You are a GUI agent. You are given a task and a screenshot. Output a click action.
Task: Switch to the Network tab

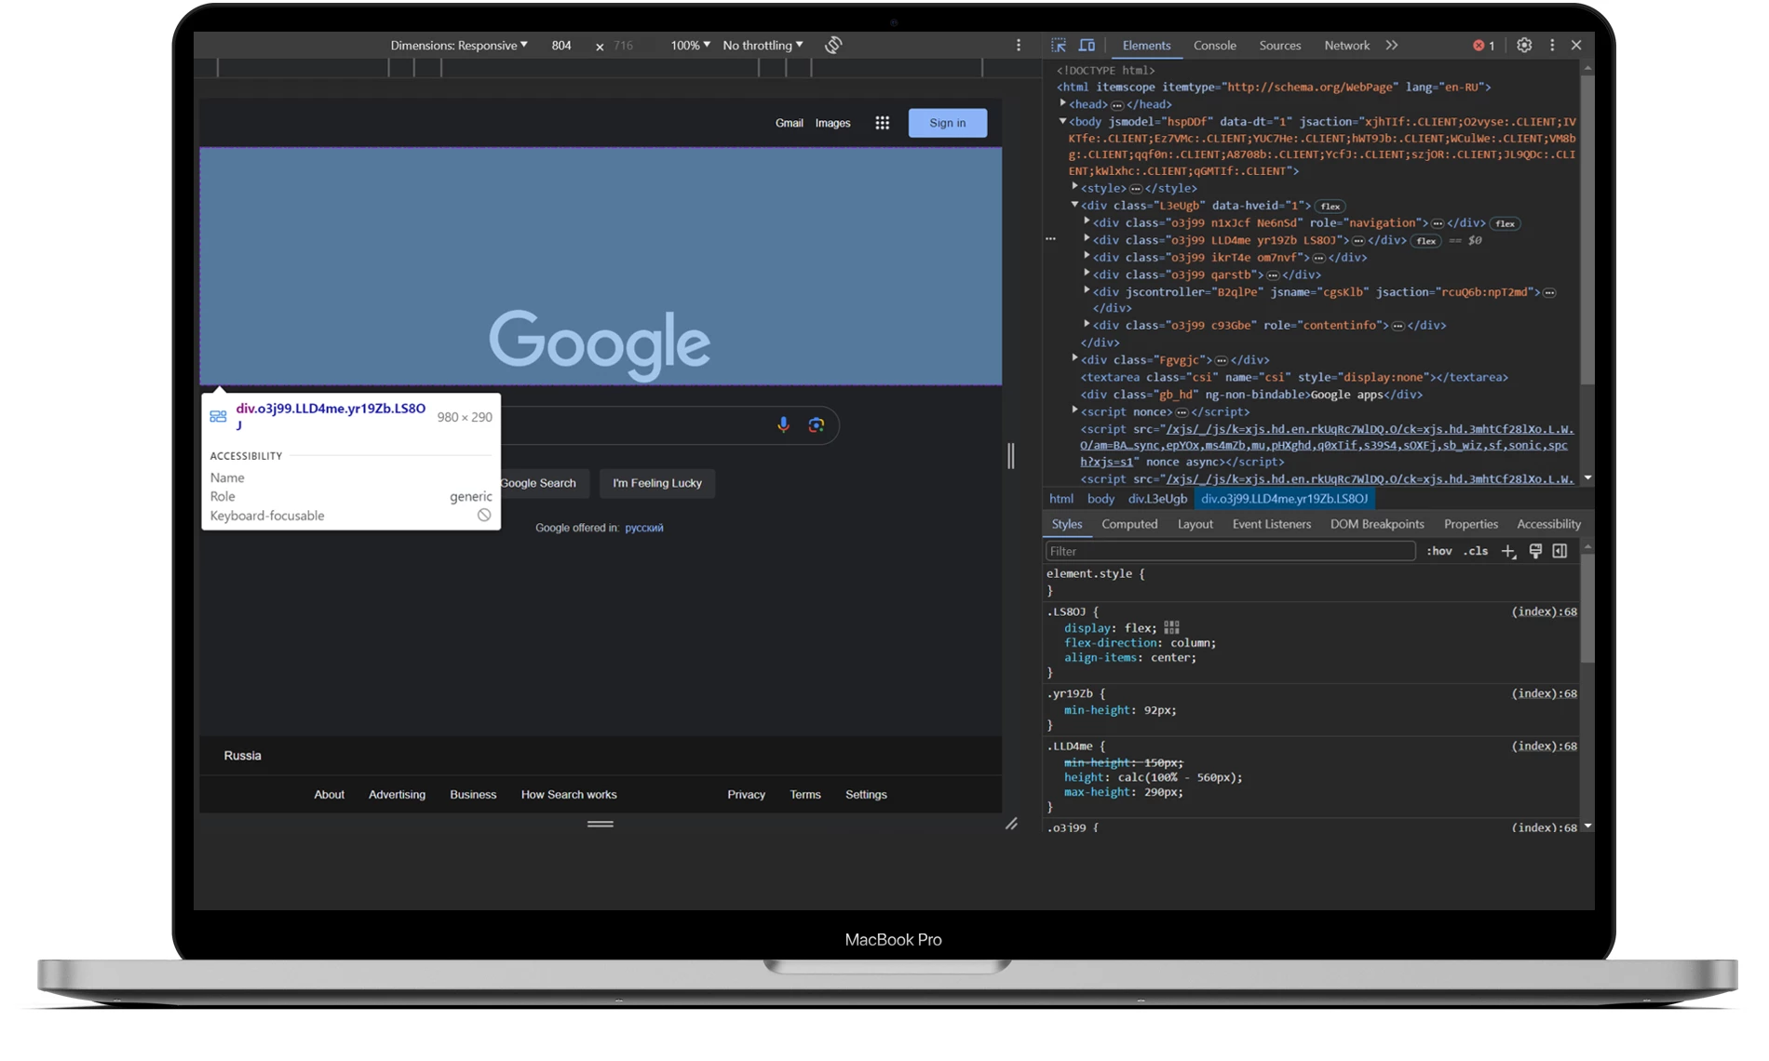pos(1347,45)
